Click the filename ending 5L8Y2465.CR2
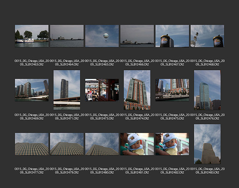The image size is (239, 188). 102,63
